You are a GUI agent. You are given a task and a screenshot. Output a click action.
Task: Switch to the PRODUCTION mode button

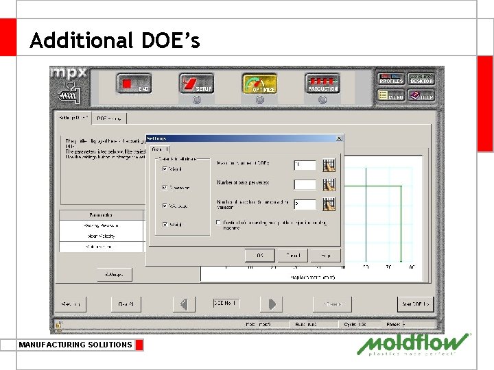point(322,84)
